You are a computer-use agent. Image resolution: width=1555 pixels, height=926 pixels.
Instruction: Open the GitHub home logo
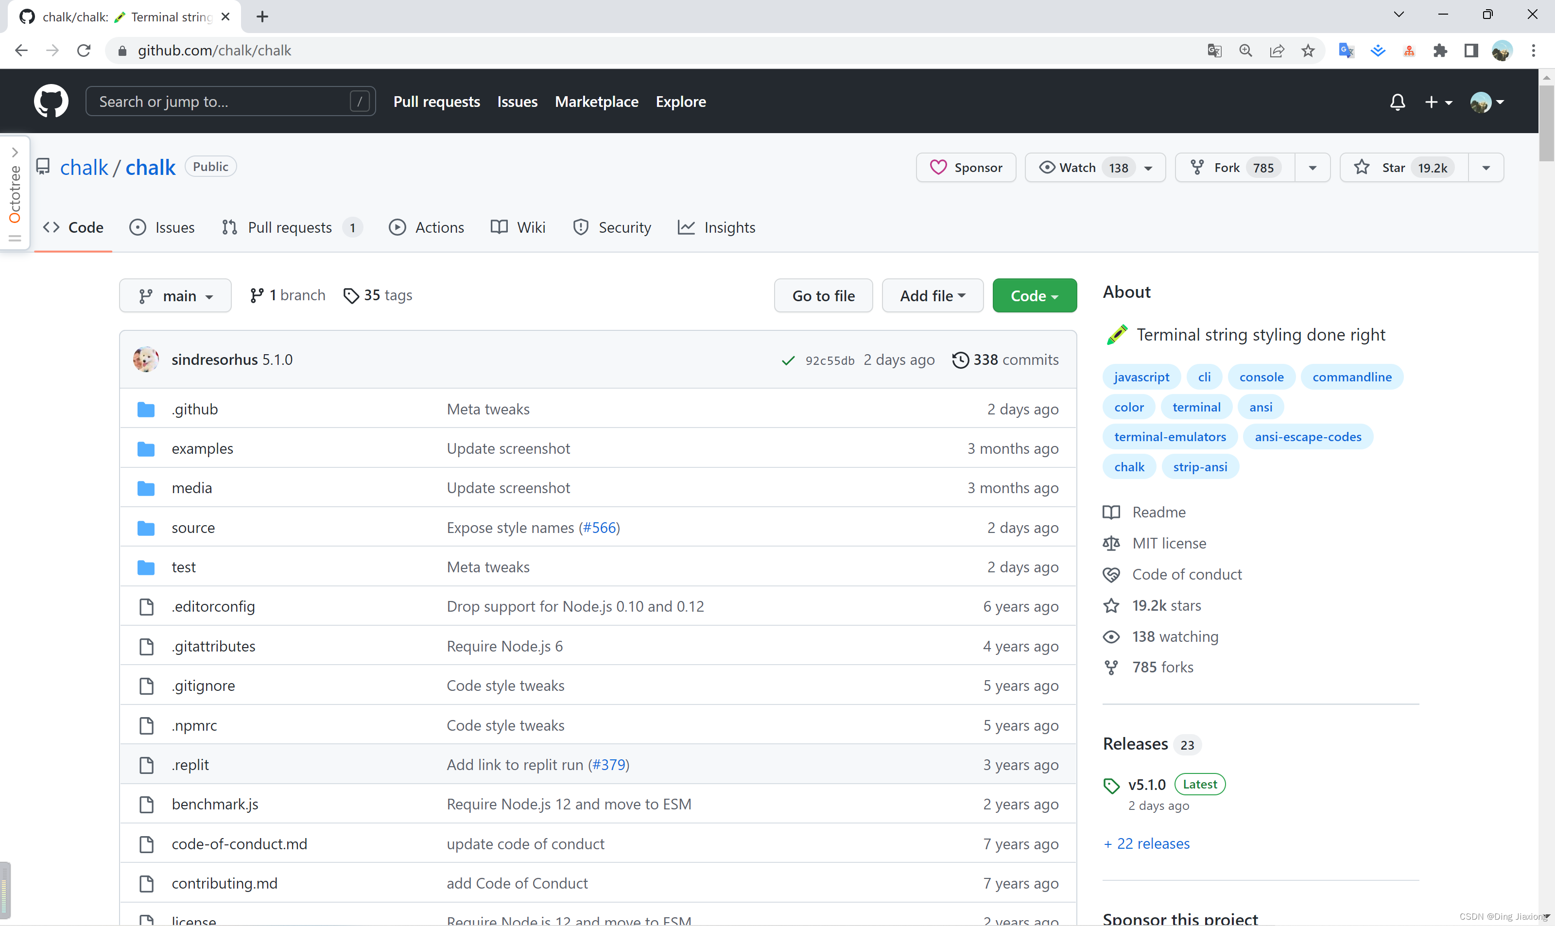(51, 101)
